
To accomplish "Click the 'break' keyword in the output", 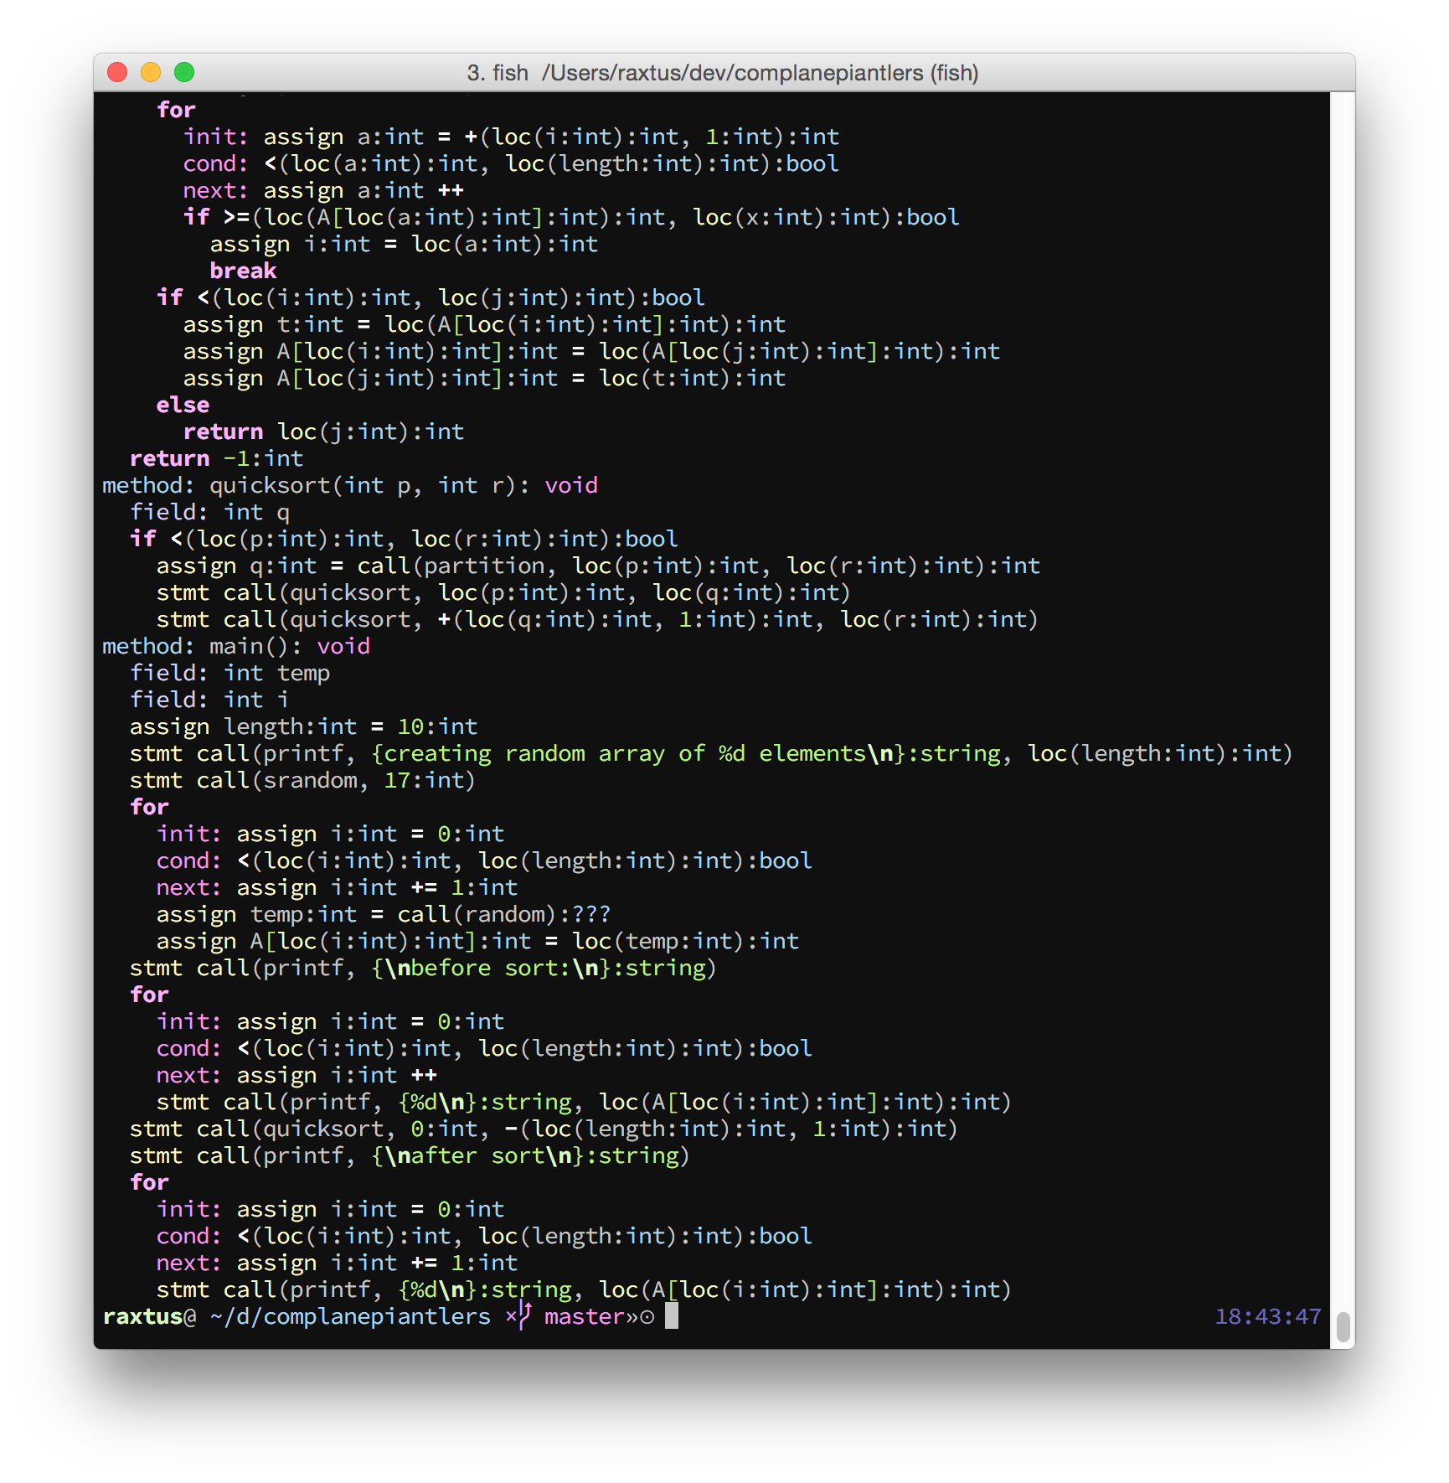I will (243, 271).
